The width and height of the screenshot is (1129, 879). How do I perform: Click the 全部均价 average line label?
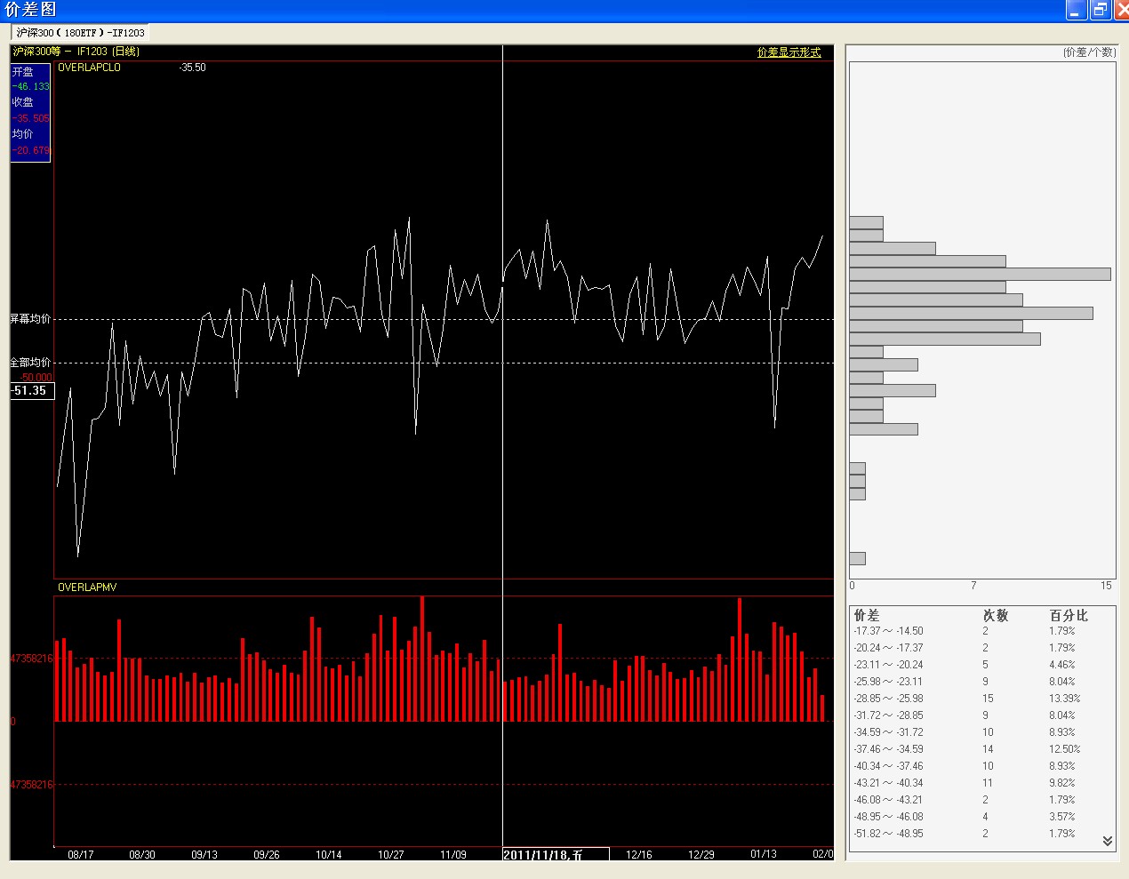30,363
